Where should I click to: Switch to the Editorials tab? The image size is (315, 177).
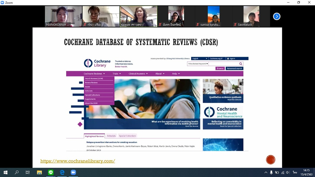(111, 136)
